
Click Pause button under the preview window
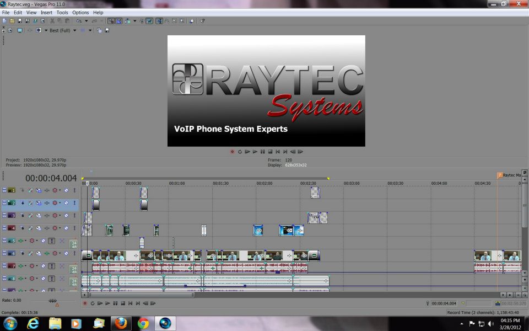pyautogui.click(x=262, y=152)
